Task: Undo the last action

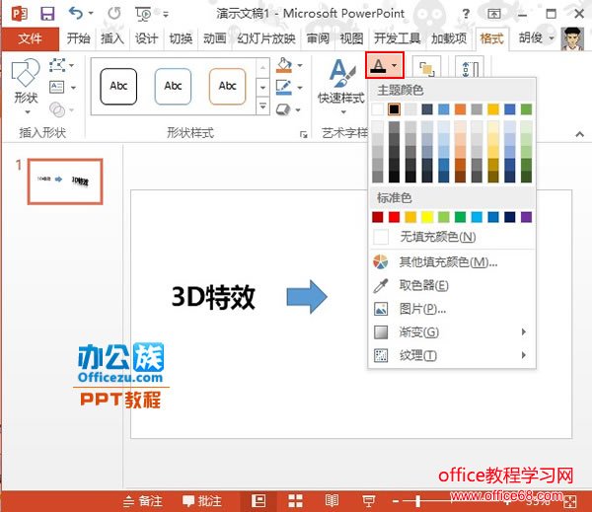Action: tap(76, 14)
